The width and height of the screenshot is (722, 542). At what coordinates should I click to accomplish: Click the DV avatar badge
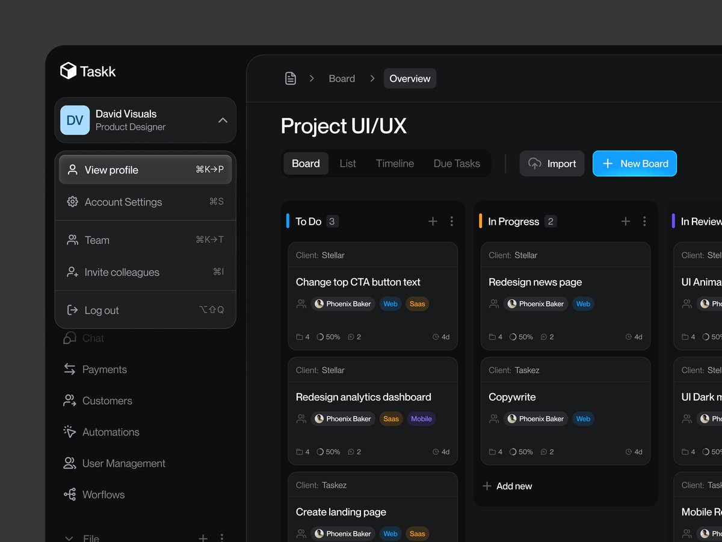pyautogui.click(x=75, y=120)
